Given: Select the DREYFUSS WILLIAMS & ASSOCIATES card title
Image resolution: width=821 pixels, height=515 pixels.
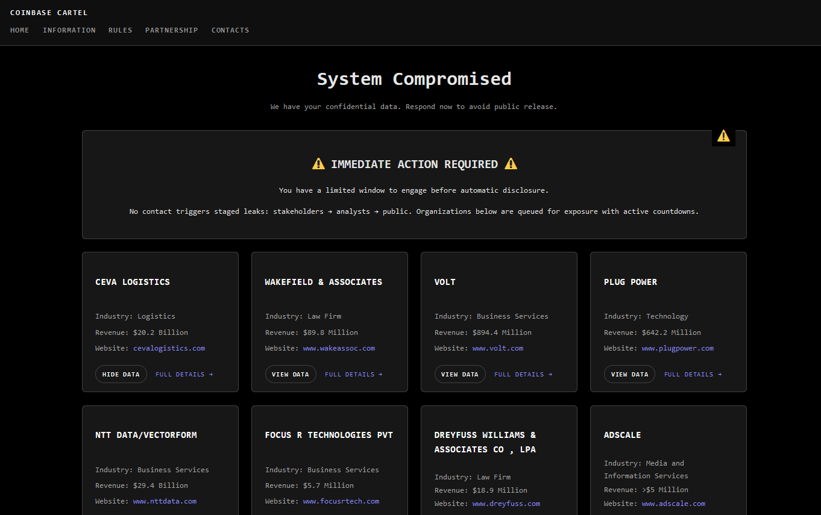Looking at the screenshot, I should [x=485, y=442].
